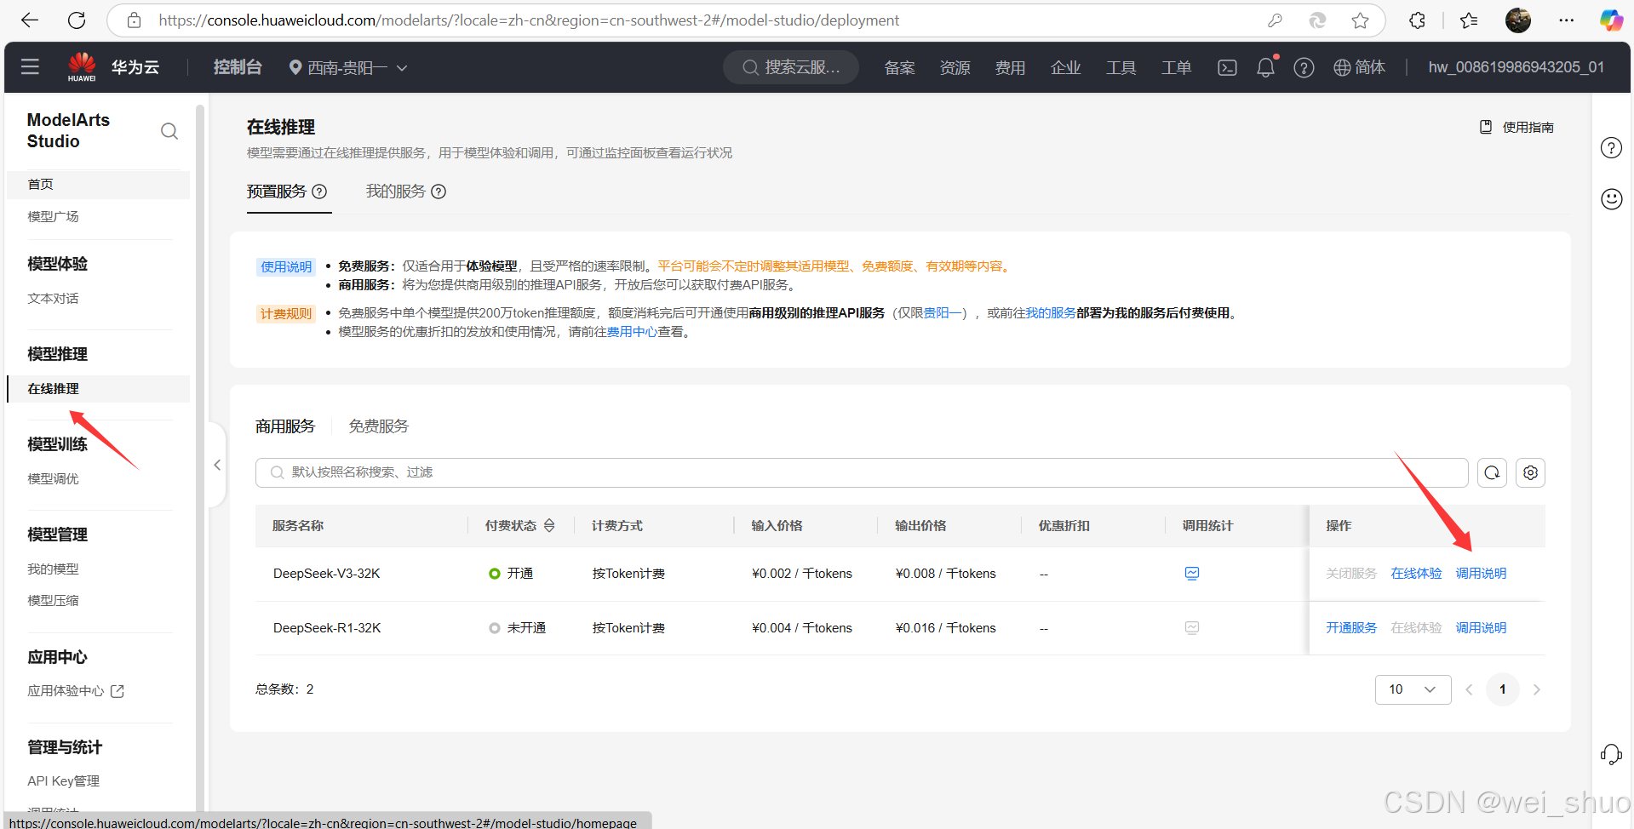
Task: Click the feedback smiley icon on the right edge
Action: [1611, 199]
